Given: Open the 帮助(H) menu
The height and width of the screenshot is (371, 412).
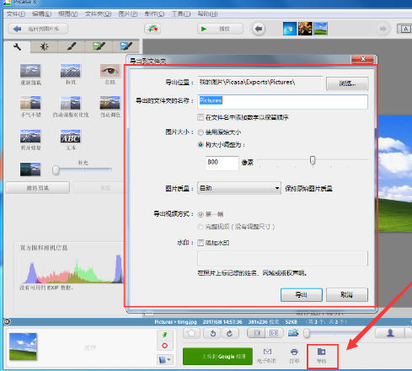Looking at the screenshot, I should (207, 13).
